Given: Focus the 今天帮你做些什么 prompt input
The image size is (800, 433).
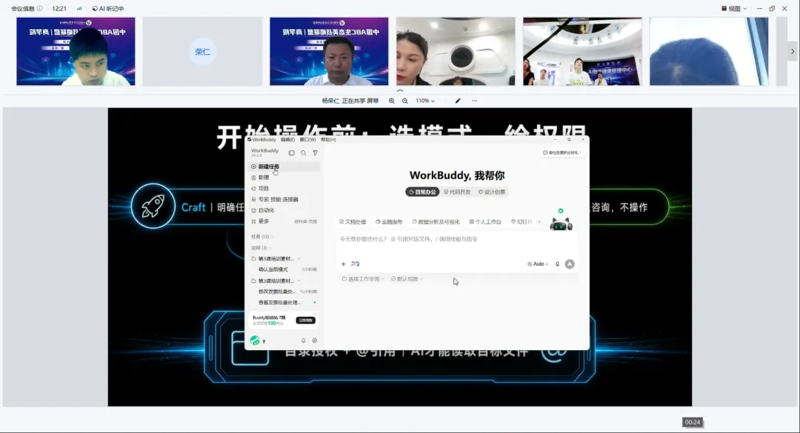Looking at the screenshot, I should (456, 239).
